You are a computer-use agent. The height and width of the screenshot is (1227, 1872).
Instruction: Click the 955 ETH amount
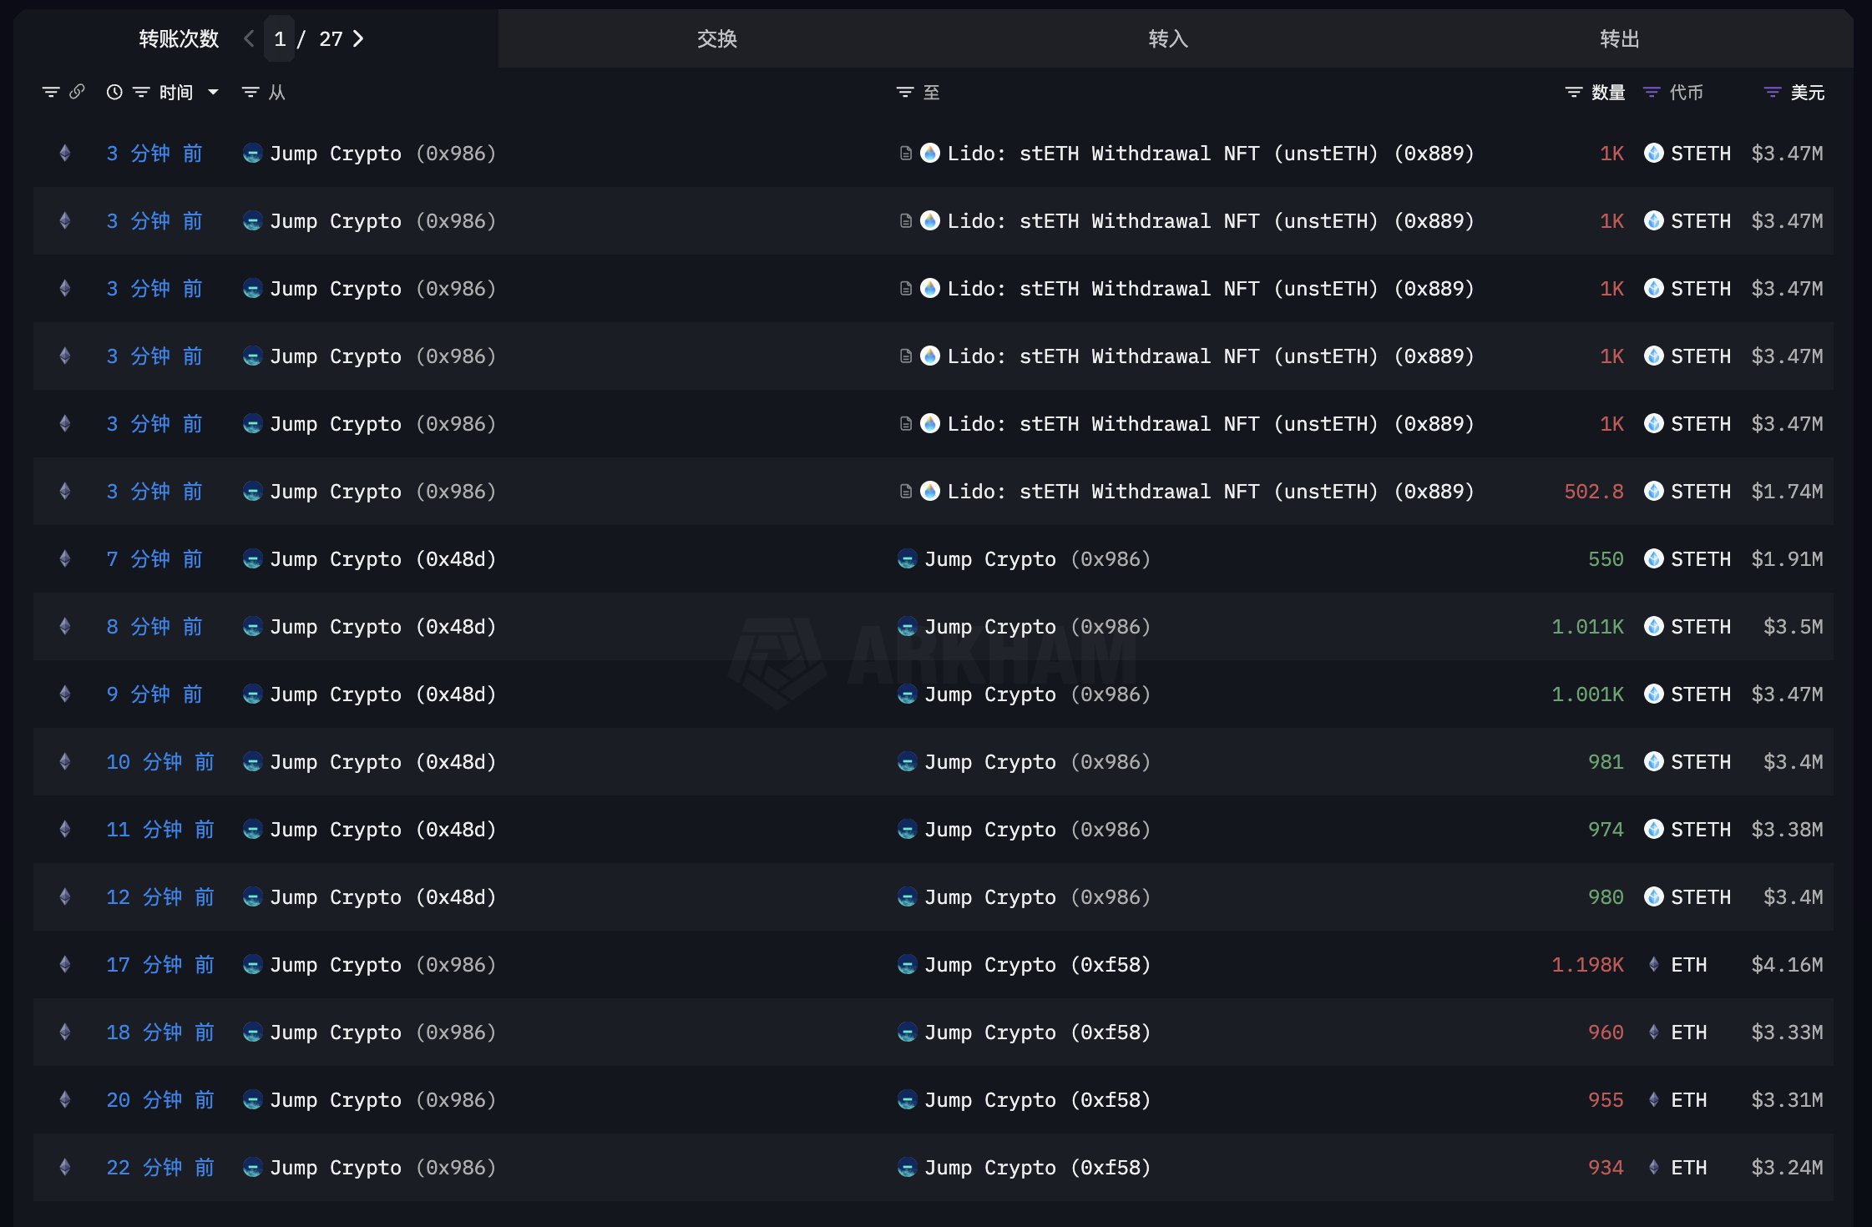1606,1099
